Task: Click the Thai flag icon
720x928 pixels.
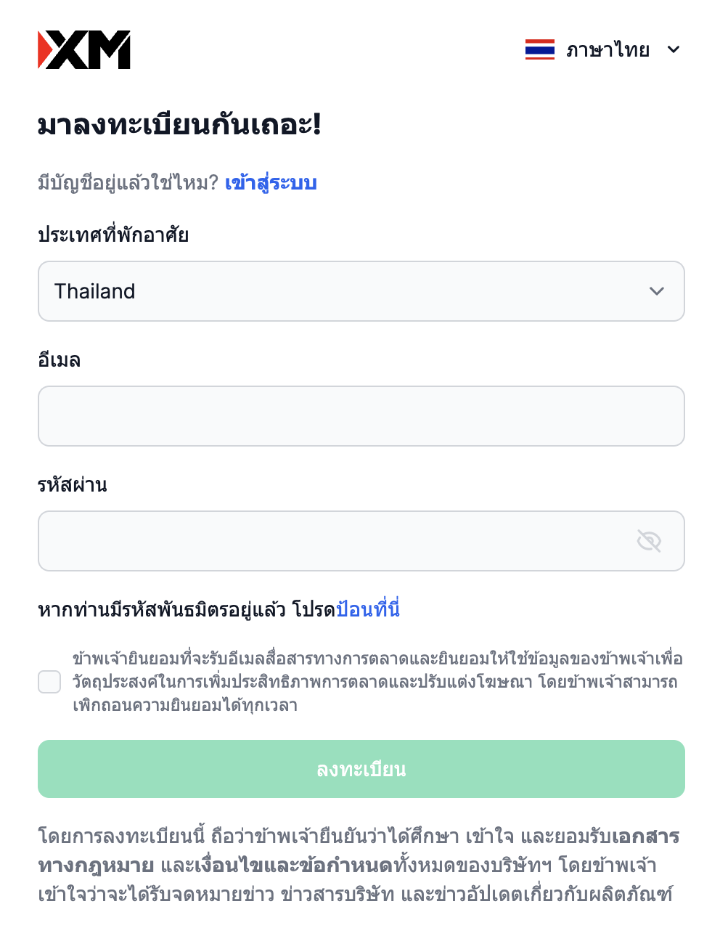Action: (539, 49)
